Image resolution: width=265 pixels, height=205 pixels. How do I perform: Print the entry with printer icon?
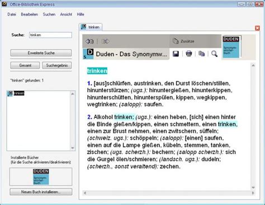[x=189, y=54]
